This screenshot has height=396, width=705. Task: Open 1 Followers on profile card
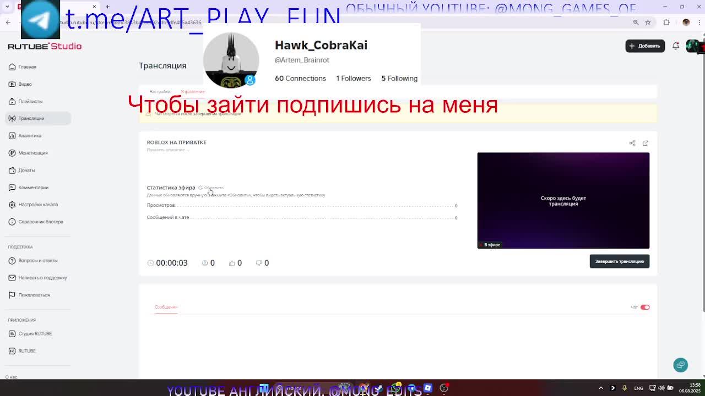pos(354,79)
